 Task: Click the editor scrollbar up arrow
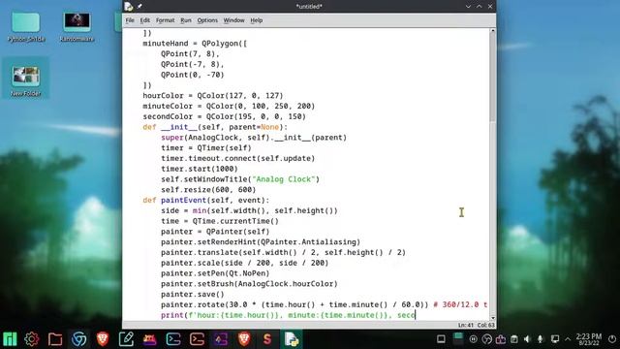pos(493,30)
